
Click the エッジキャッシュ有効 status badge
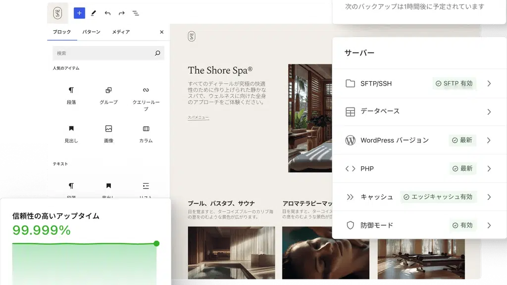click(438, 197)
